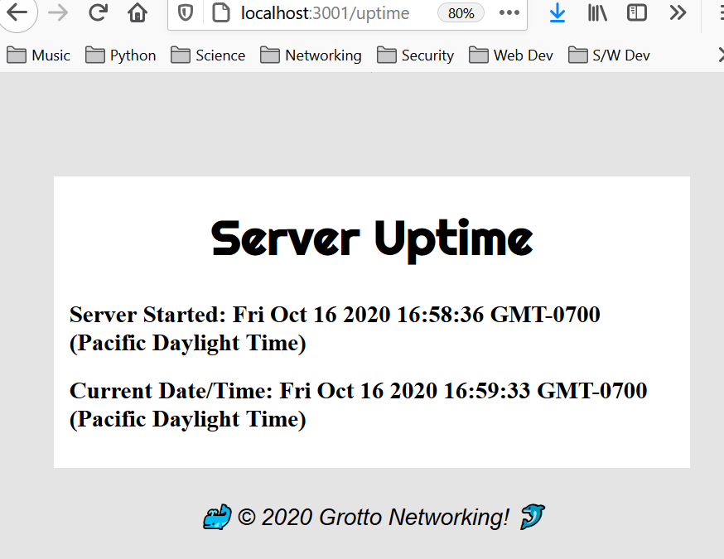Open the Networking bookmarks folder
Image resolution: width=724 pixels, height=559 pixels.
coord(311,55)
